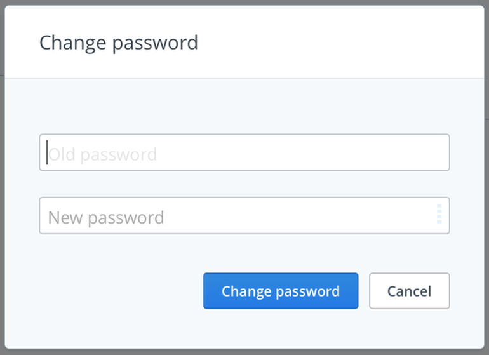Click the Change password dialog title
The image size is (489, 355).
point(119,43)
